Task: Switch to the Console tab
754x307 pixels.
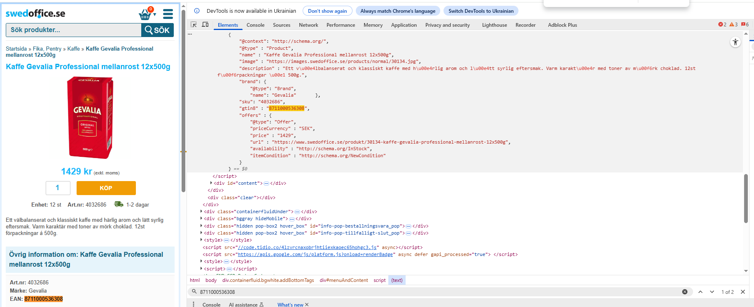Action: point(255,25)
